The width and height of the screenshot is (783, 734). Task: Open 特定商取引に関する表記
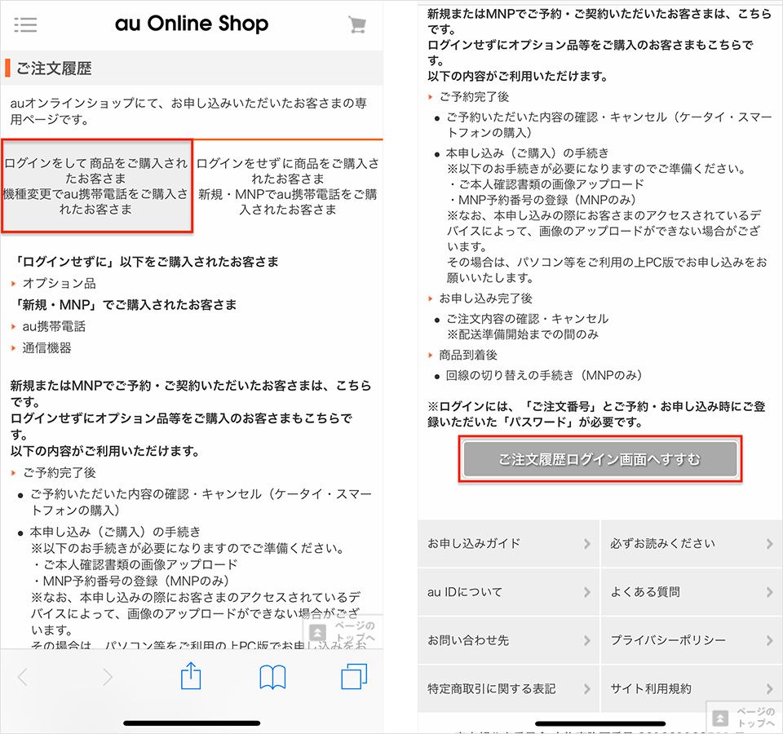508,688
